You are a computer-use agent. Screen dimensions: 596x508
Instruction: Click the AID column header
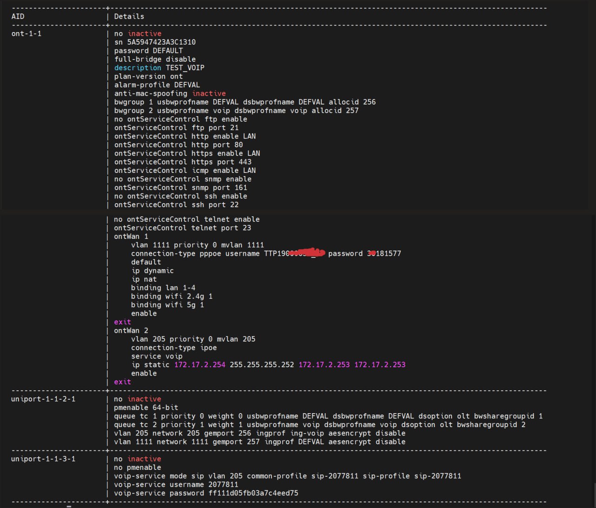(18, 16)
